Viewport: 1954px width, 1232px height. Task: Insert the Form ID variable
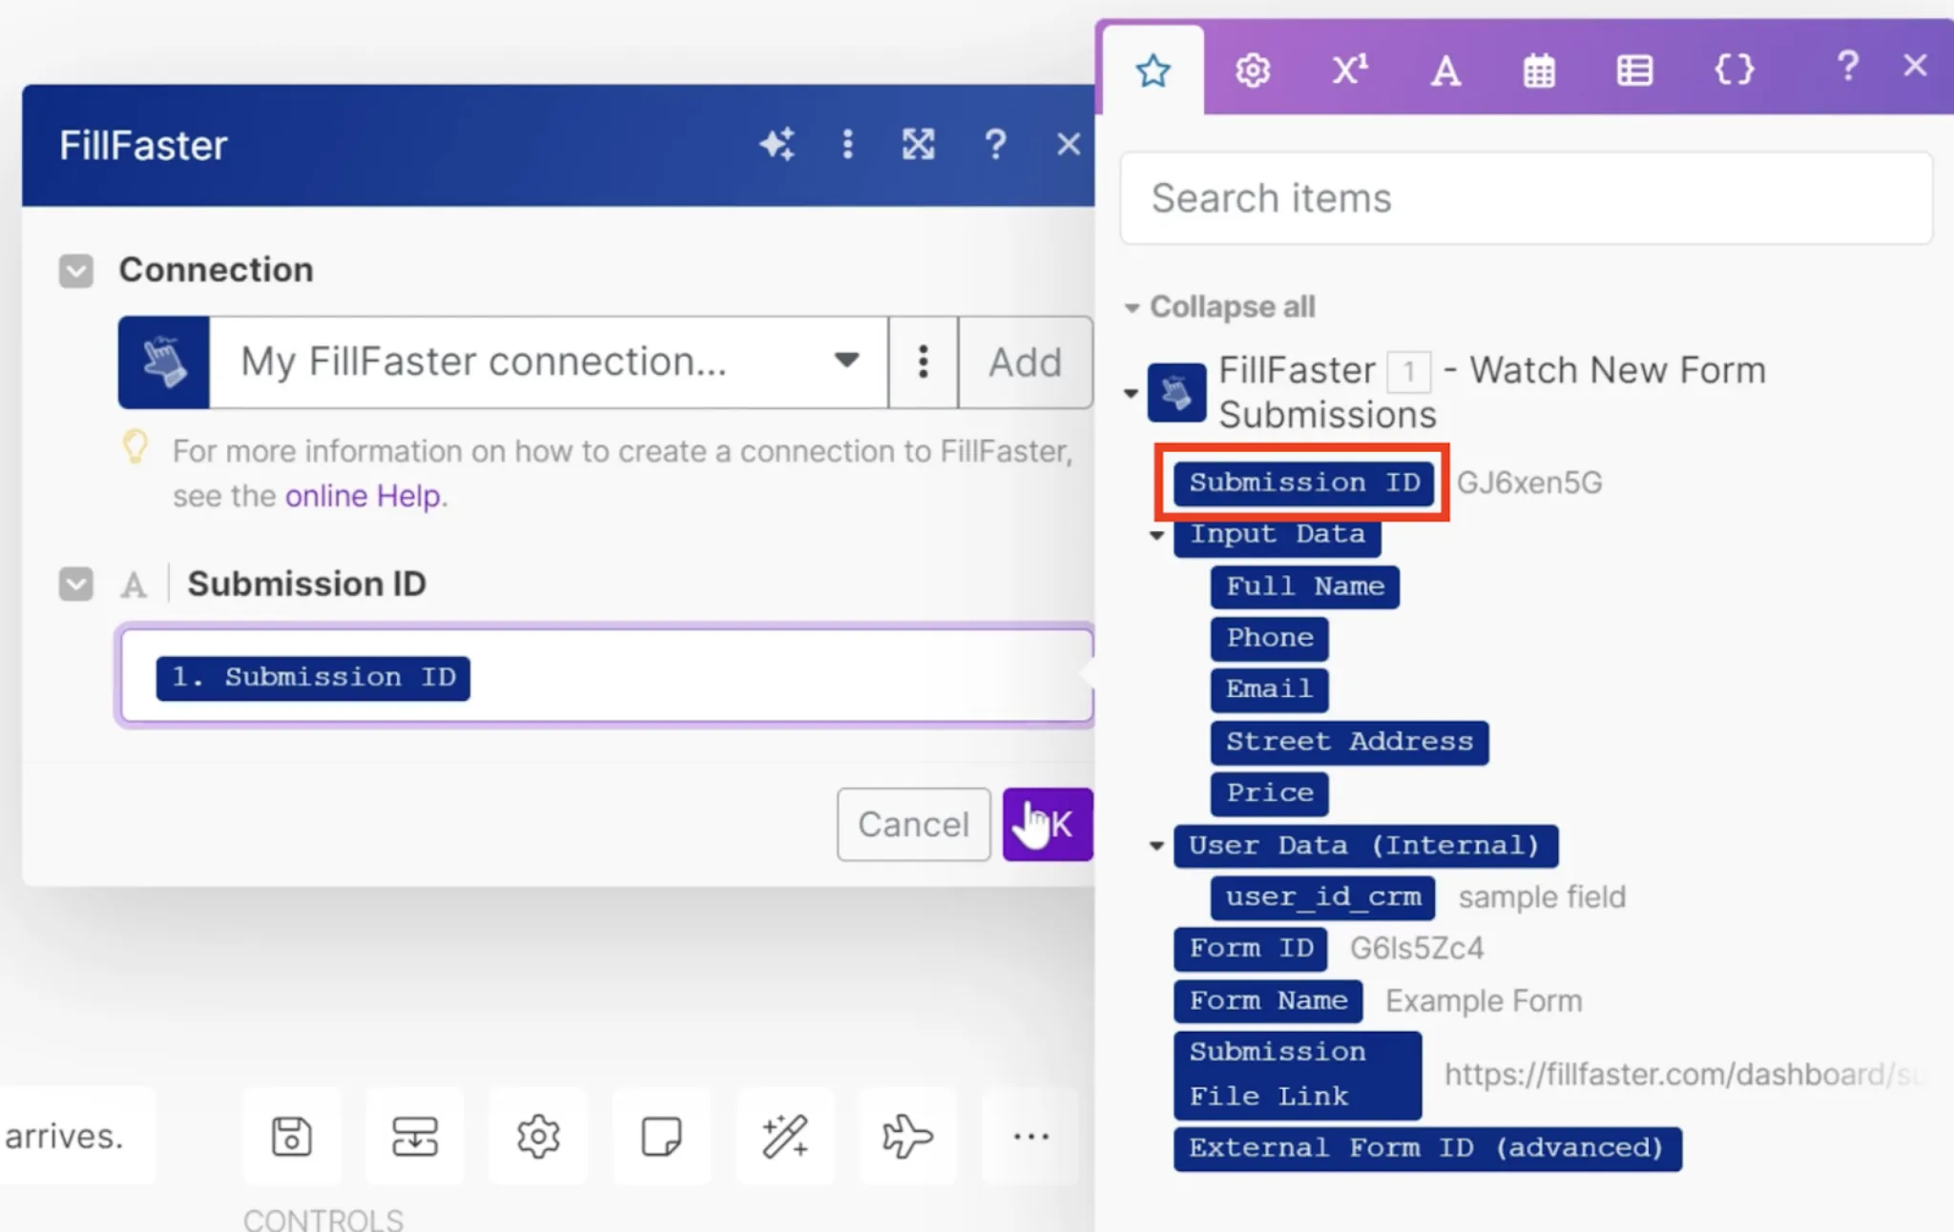1250,949
